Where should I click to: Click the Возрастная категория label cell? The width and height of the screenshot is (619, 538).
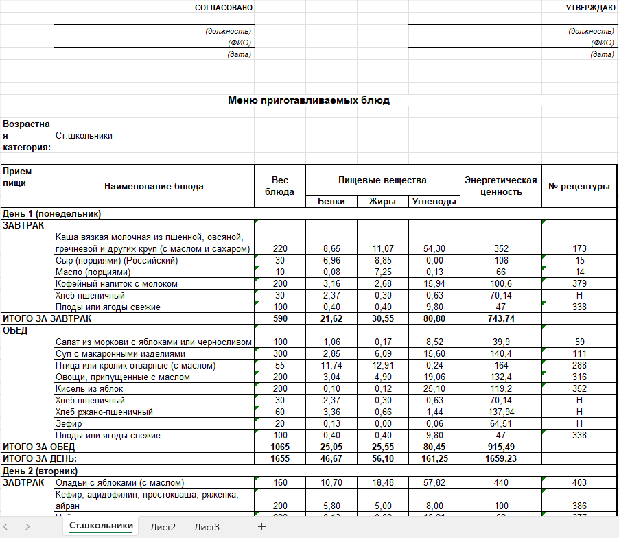[x=27, y=135]
